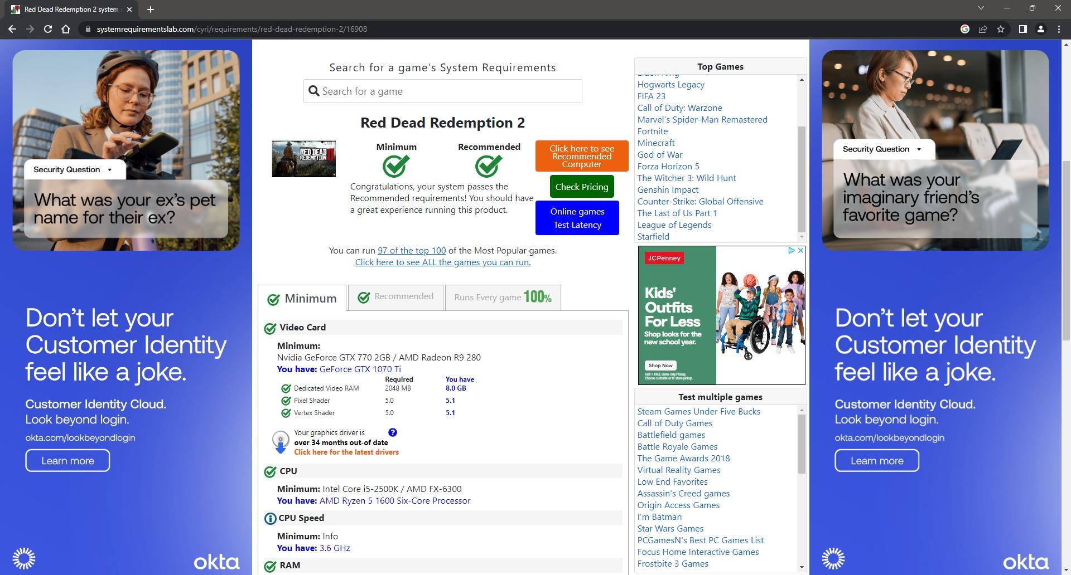Open Call of Duty: Warzone link

pyautogui.click(x=680, y=108)
